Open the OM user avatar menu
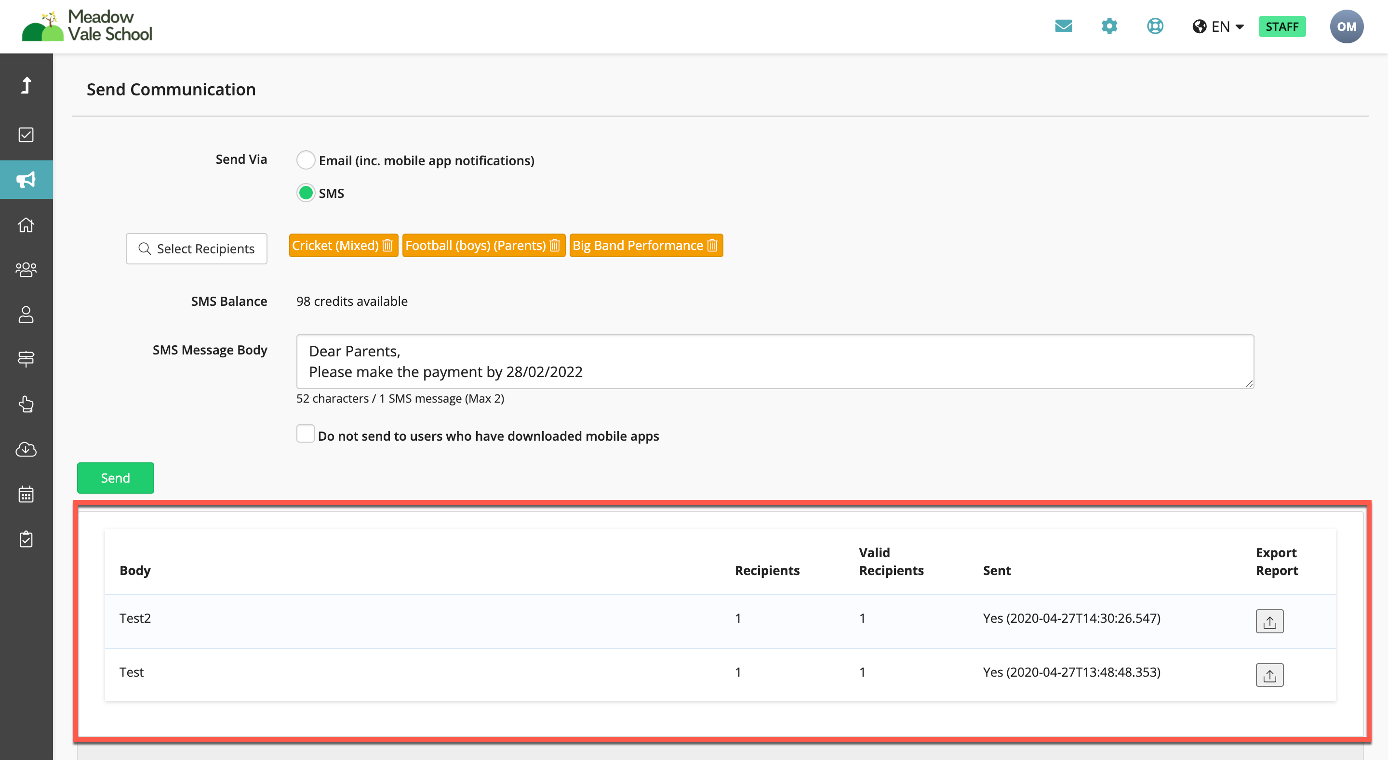This screenshot has width=1388, height=760. 1346,26
